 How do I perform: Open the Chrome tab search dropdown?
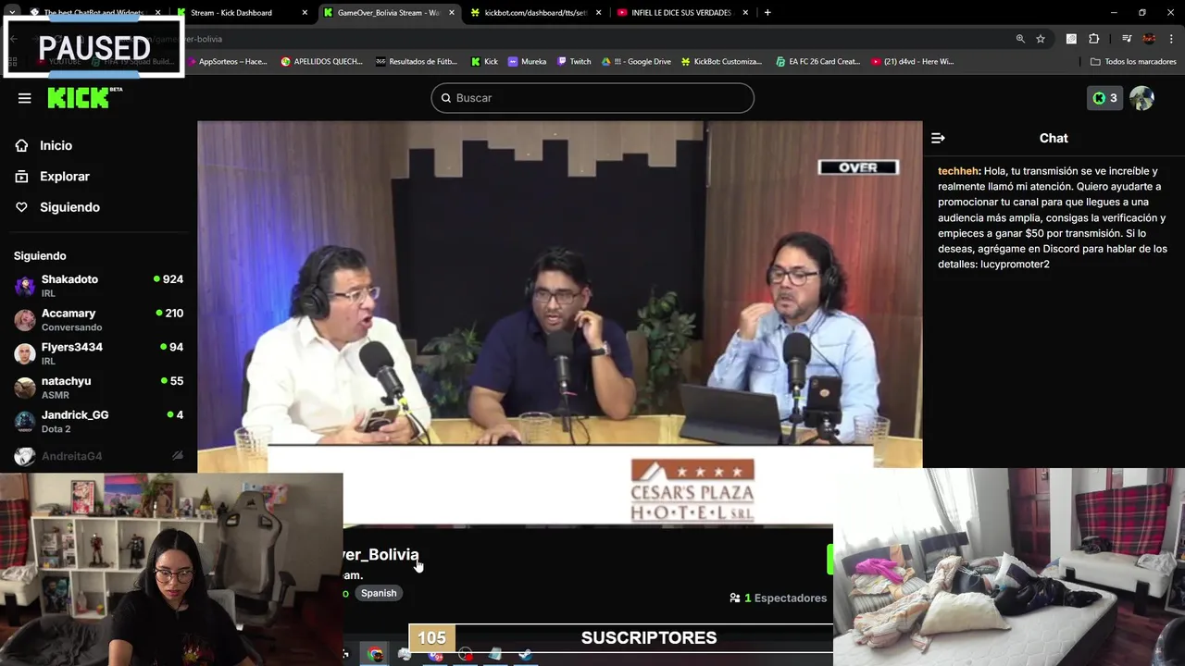[11, 13]
